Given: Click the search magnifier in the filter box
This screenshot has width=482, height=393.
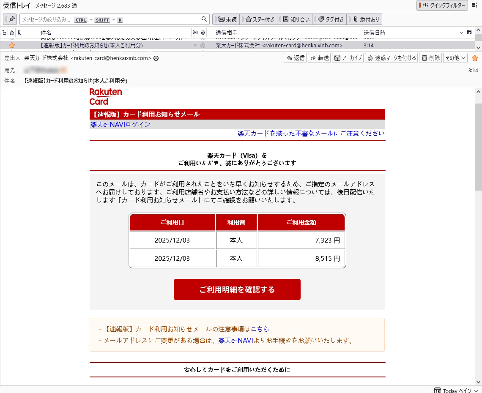Looking at the screenshot, I should 204,19.
